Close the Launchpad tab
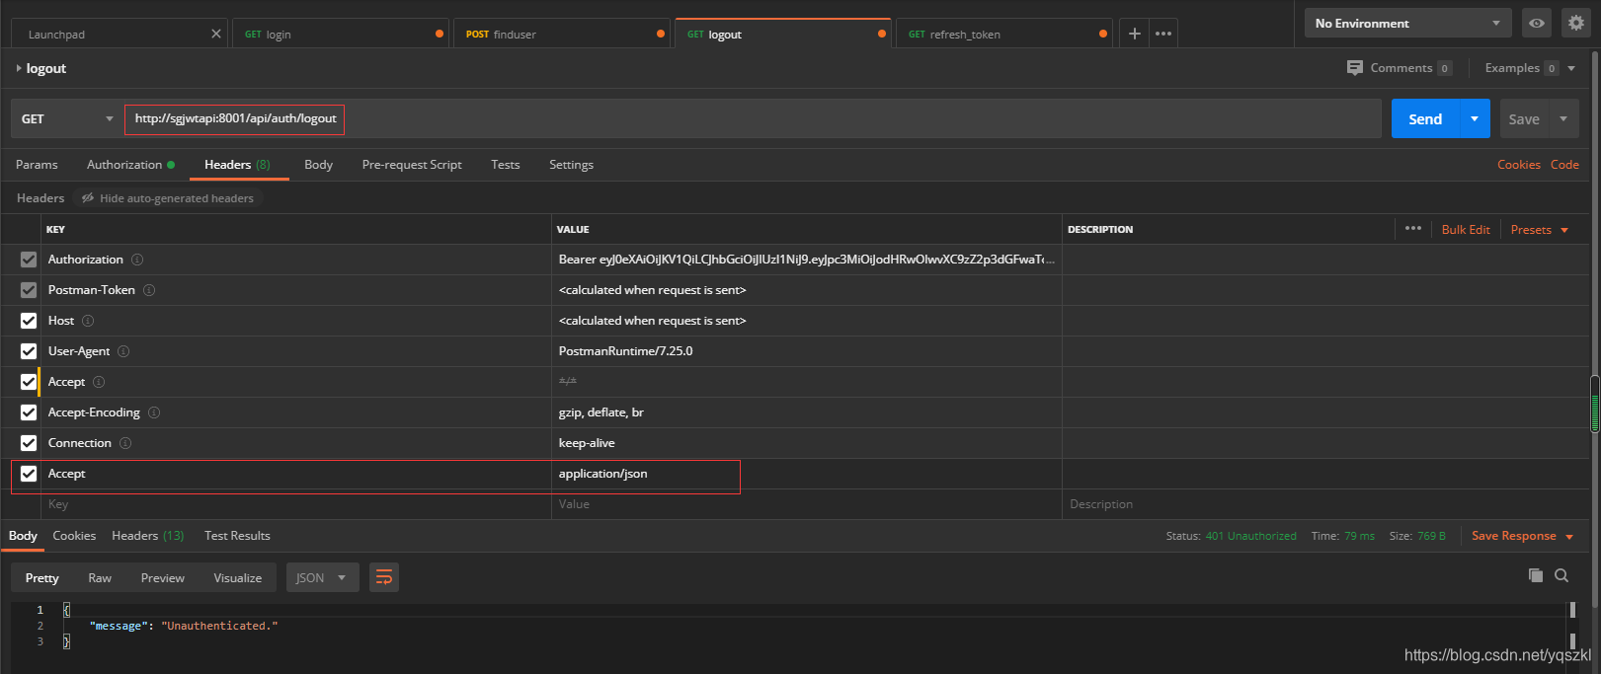 click(x=216, y=34)
